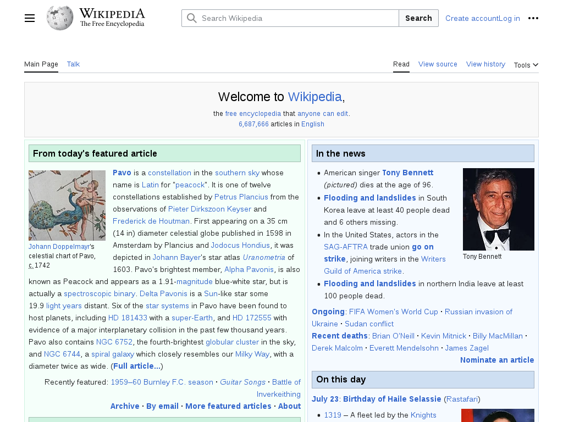Viewport: 563px width, 422px height.
Task: Click the About link under featured article
Action: point(289,406)
